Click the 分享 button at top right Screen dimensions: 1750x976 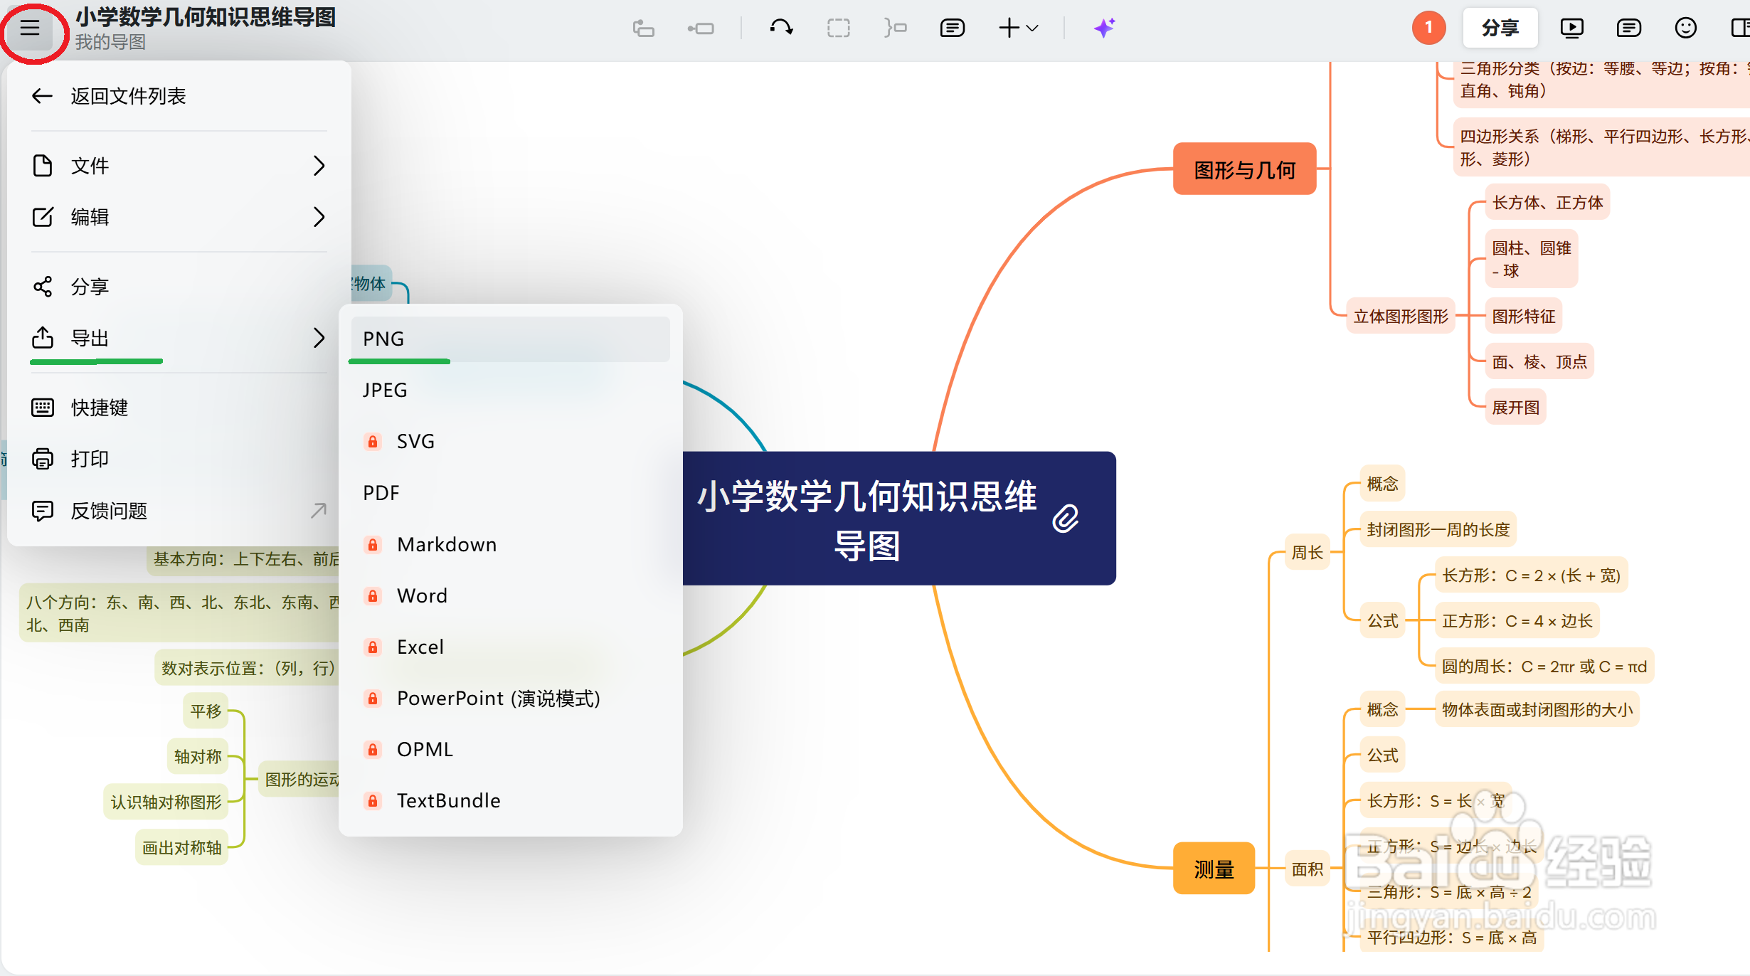pyautogui.click(x=1500, y=27)
